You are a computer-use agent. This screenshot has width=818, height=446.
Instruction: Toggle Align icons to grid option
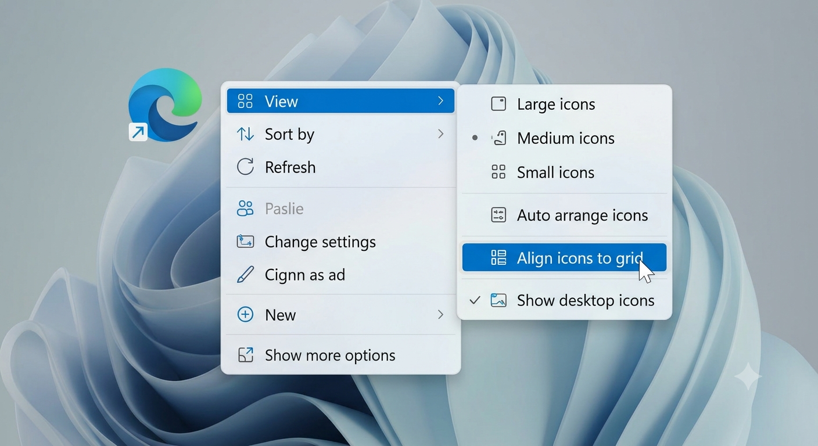click(x=564, y=258)
